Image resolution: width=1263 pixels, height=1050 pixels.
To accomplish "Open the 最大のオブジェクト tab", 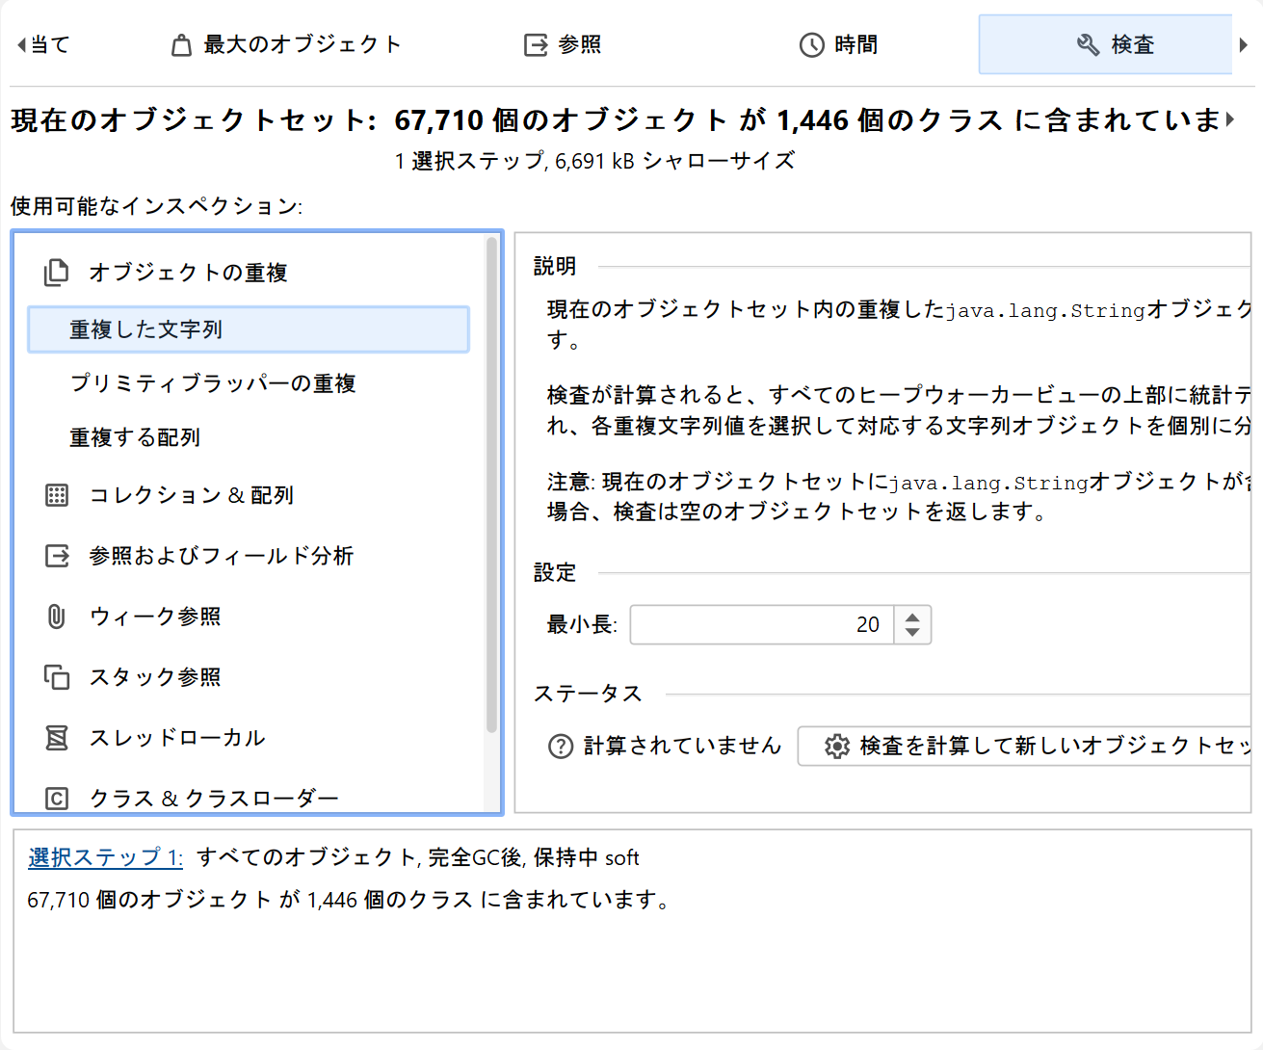I will pos(286,45).
